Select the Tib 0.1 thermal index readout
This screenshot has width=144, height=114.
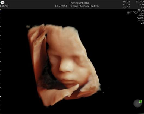tap(126, 4)
